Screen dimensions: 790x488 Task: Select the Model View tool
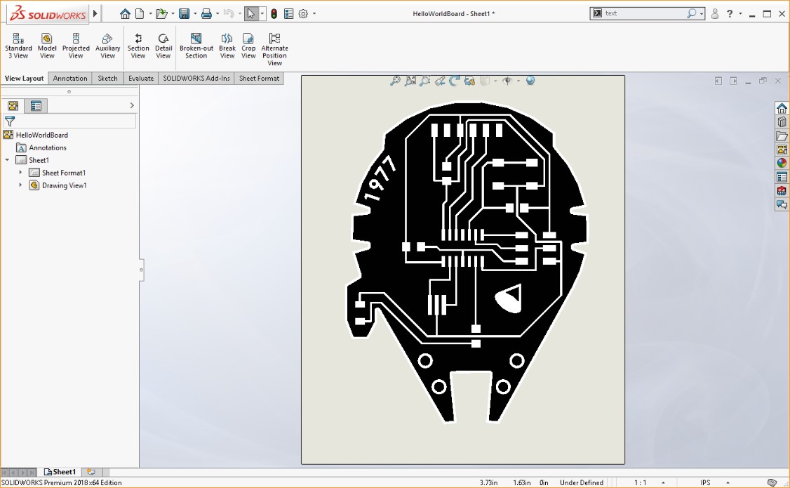tap(47, 46)
